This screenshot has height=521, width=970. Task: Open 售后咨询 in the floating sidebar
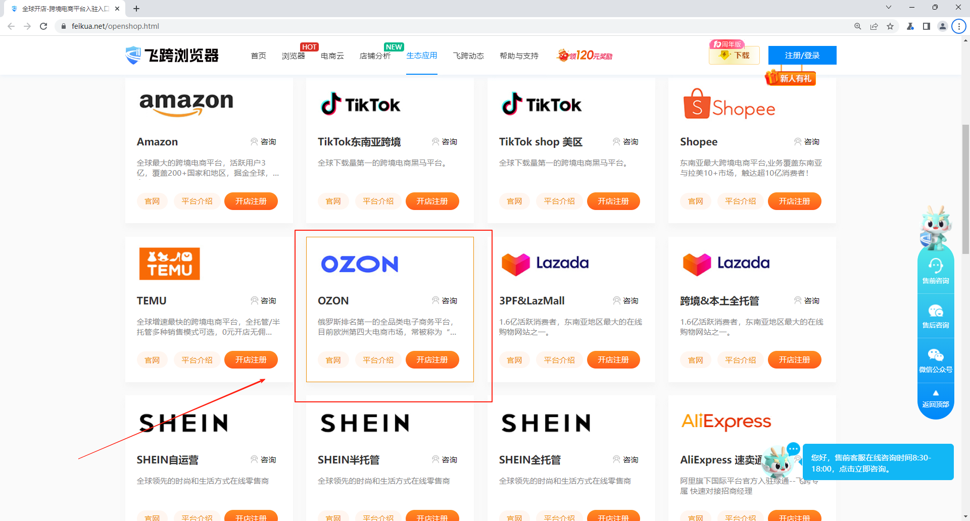click(x=936, y=316)
